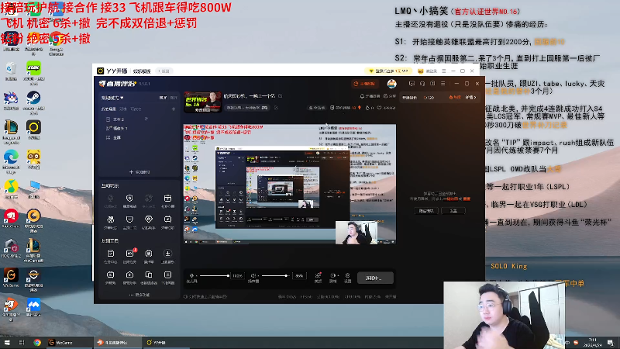Click the stream category pill under the title
The image size is (620, 349).
pyautogui.click(x=247, y=108)
